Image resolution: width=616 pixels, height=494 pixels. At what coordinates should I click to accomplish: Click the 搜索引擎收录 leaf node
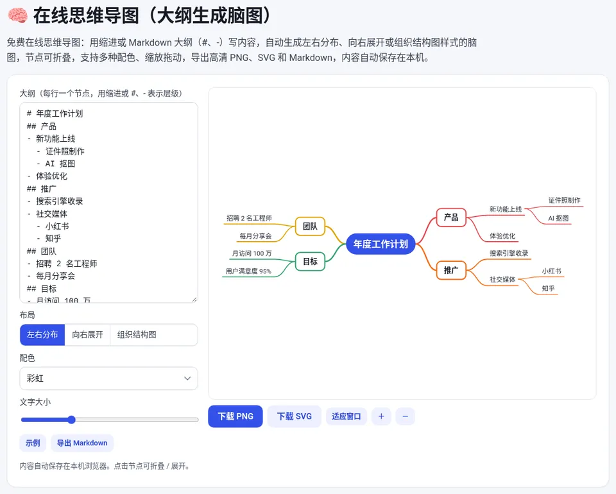509,253
